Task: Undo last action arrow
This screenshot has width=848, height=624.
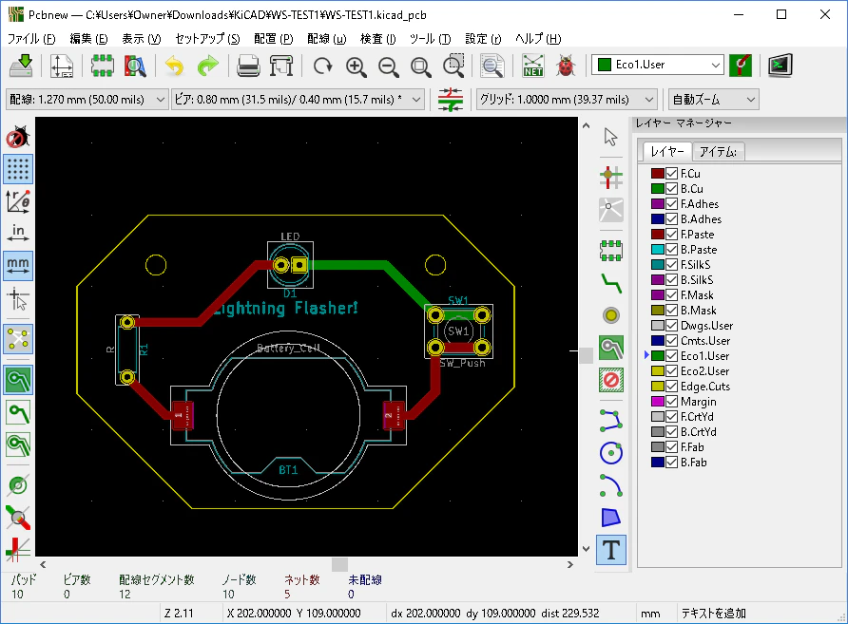Action: [174, 66]
